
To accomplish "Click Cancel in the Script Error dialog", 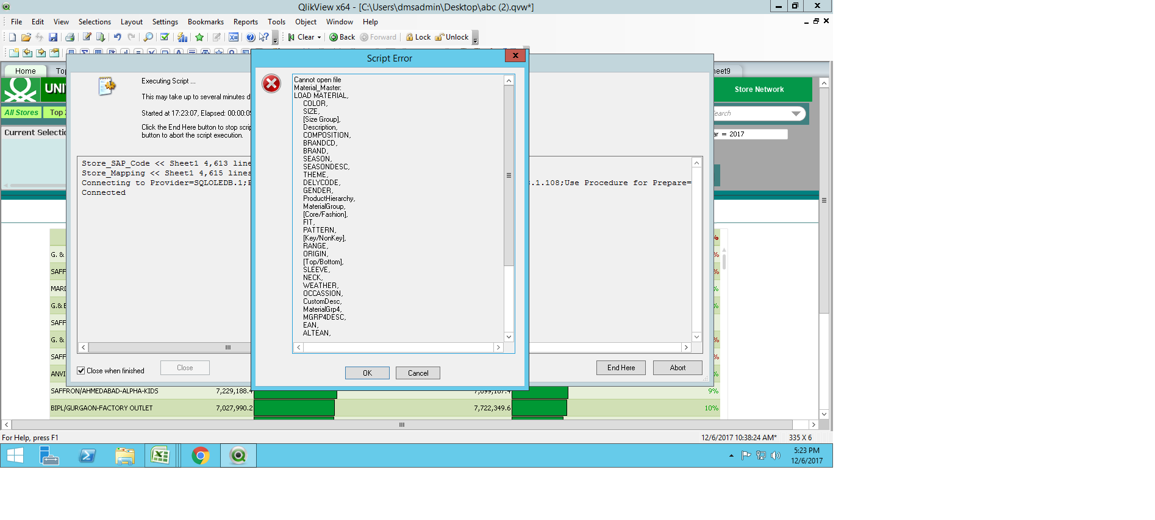I will coord(418,373).
